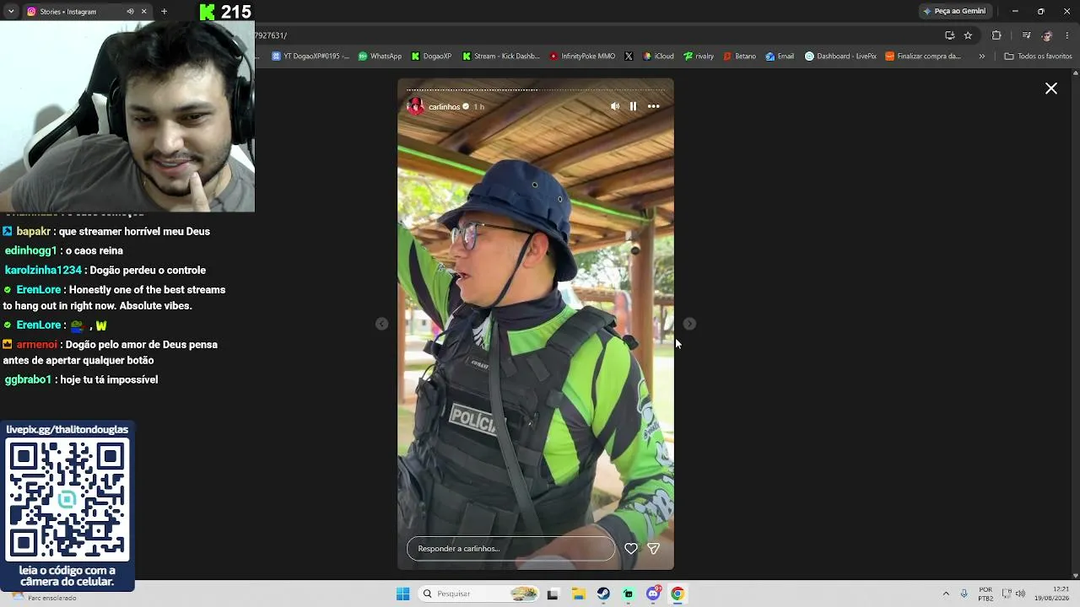Go back to the previous story
1080x607 pixels.
pos(382,324)
